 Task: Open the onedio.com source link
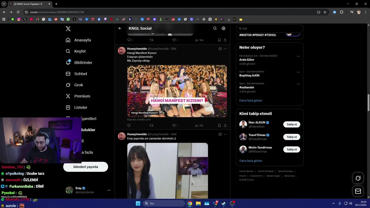[x=139, y=120]
